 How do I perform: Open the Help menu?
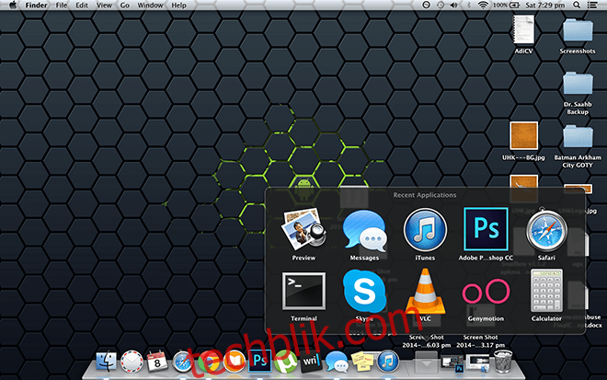[178, 5]
